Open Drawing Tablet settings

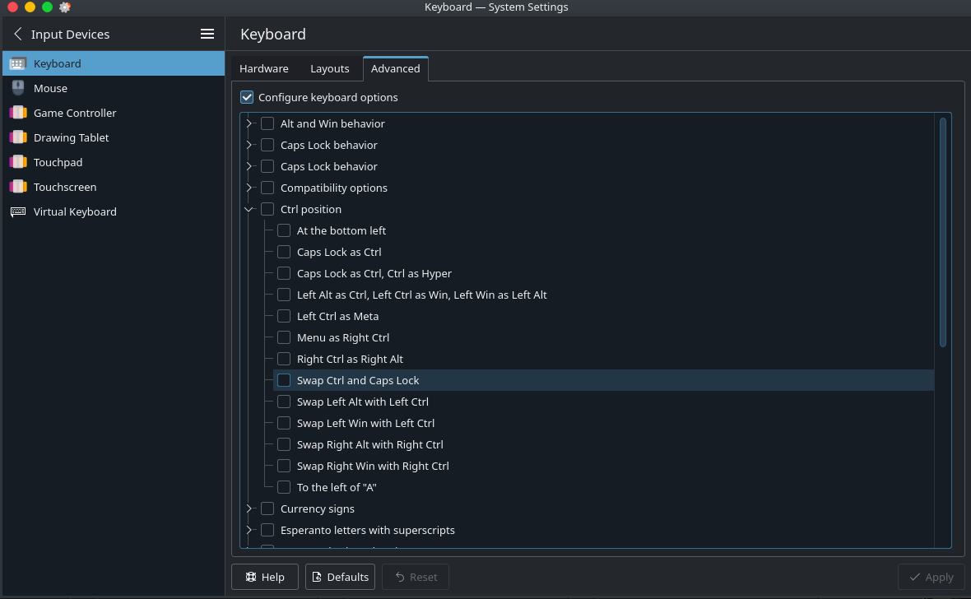tap(114, 137)
